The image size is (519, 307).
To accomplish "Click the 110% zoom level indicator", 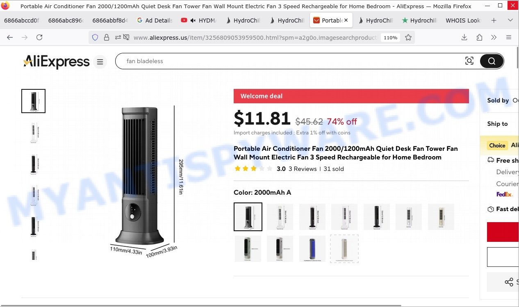I will click(x=390, y=37).
